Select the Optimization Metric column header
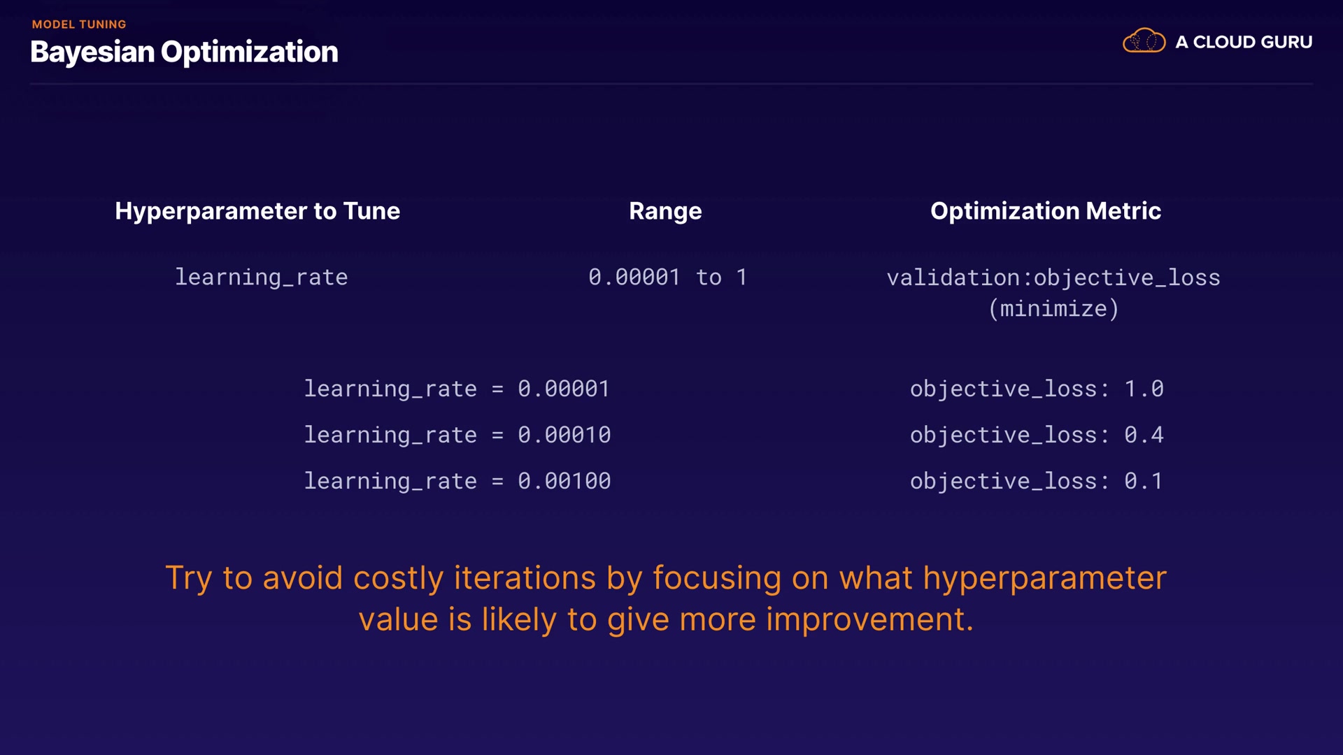Image resolution: width=1343 pixels, height=755 pixels. coord(1046,211)
